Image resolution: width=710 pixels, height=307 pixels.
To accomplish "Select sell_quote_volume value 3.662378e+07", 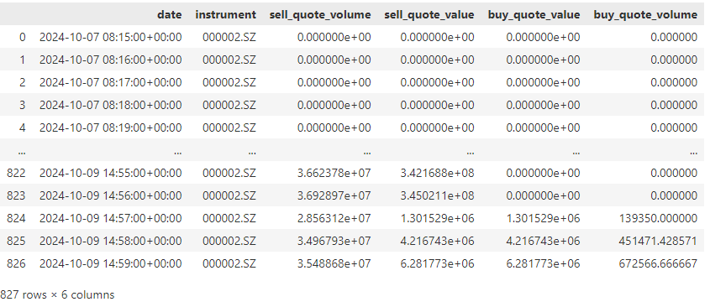I will pos(334,173).
